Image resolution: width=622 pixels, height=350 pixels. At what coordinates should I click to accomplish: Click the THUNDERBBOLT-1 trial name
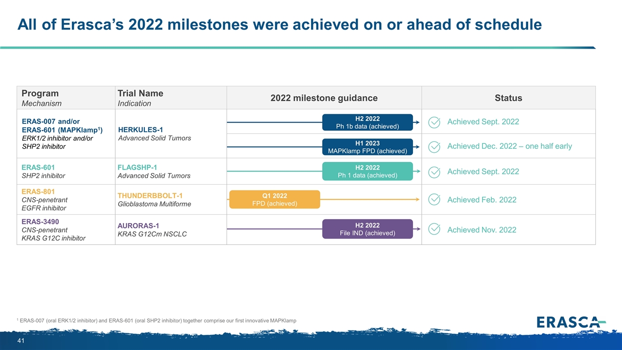point(150,195)
